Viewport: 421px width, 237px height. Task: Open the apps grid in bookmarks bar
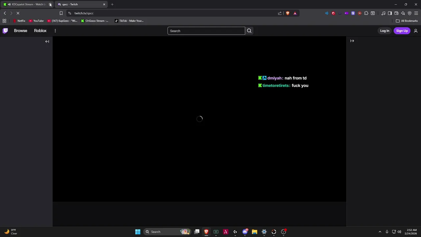pyautogui.click(x=4, y=21)
